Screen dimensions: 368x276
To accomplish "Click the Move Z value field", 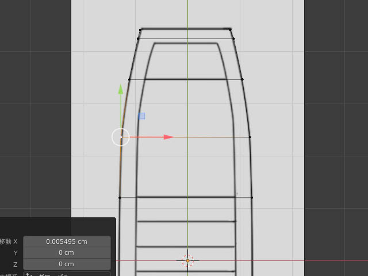I will 67,264.
